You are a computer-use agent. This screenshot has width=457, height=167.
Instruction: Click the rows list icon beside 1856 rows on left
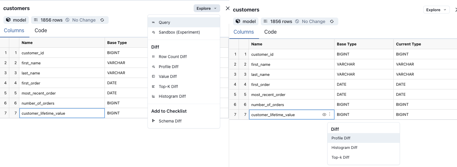[36, 20]
